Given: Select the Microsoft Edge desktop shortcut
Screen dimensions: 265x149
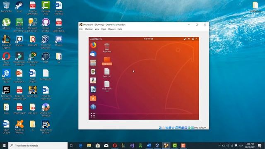Looking at the screenshot, I should 6,76.
